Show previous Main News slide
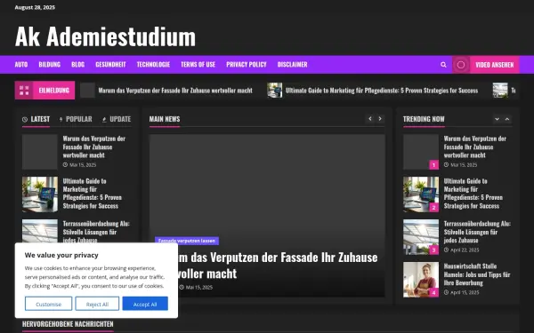Screen dimensions: 534x333 (x=370, y=119)
